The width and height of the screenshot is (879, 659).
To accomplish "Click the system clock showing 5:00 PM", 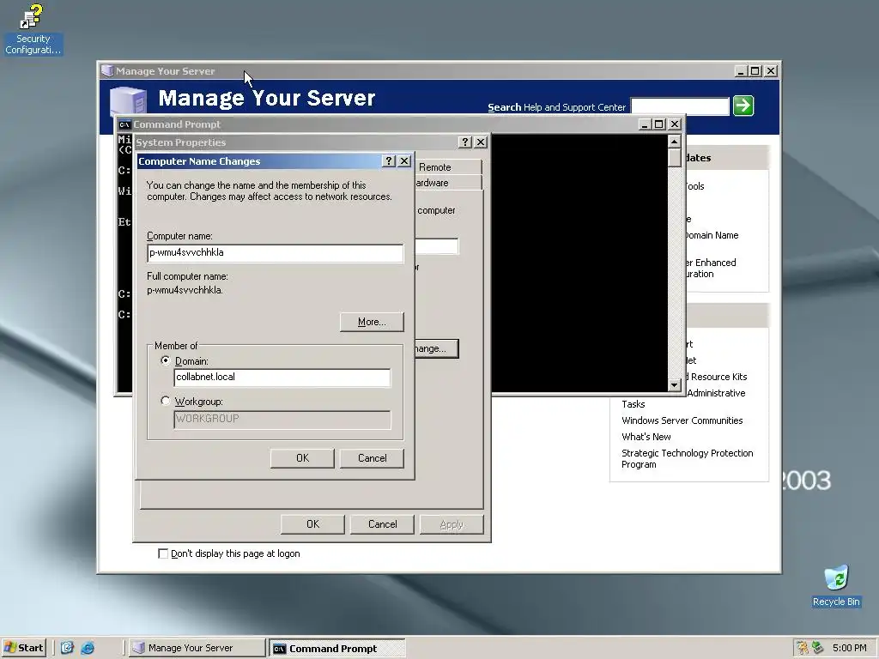I will (x=849, y=648).
